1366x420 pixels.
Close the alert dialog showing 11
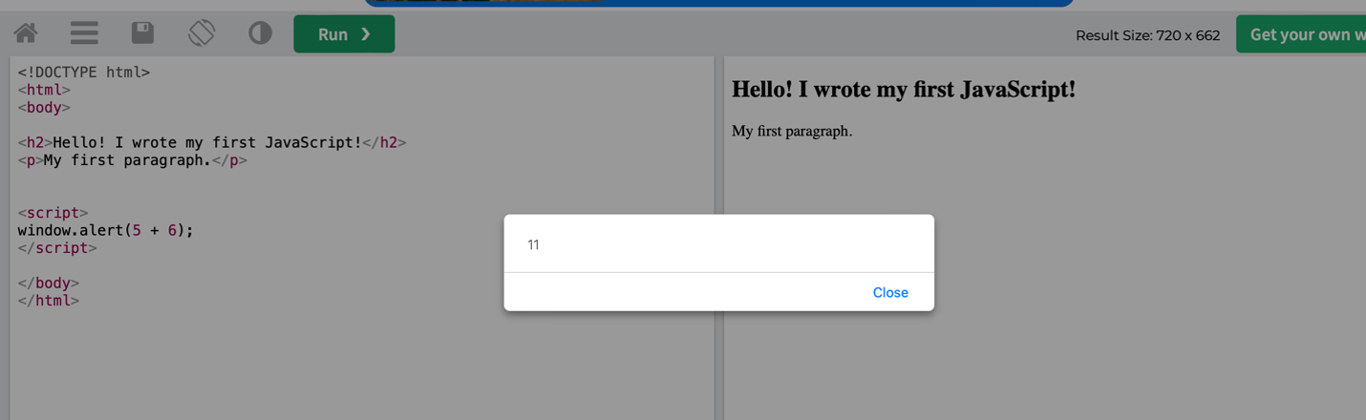[890, 292]
